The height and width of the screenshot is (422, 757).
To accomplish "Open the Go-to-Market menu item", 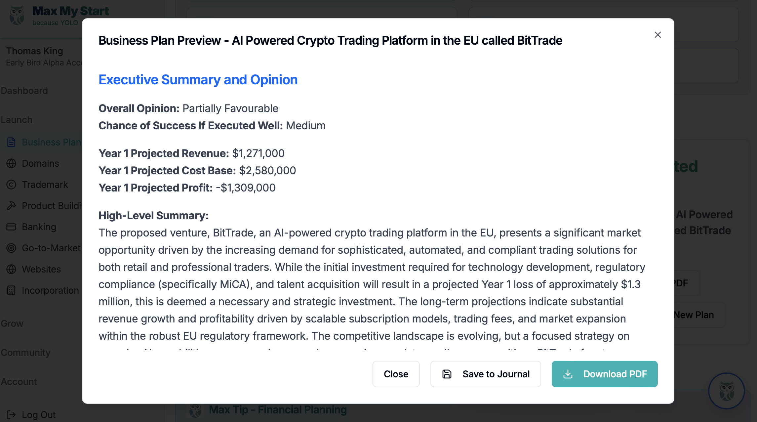I will point(43,248).
